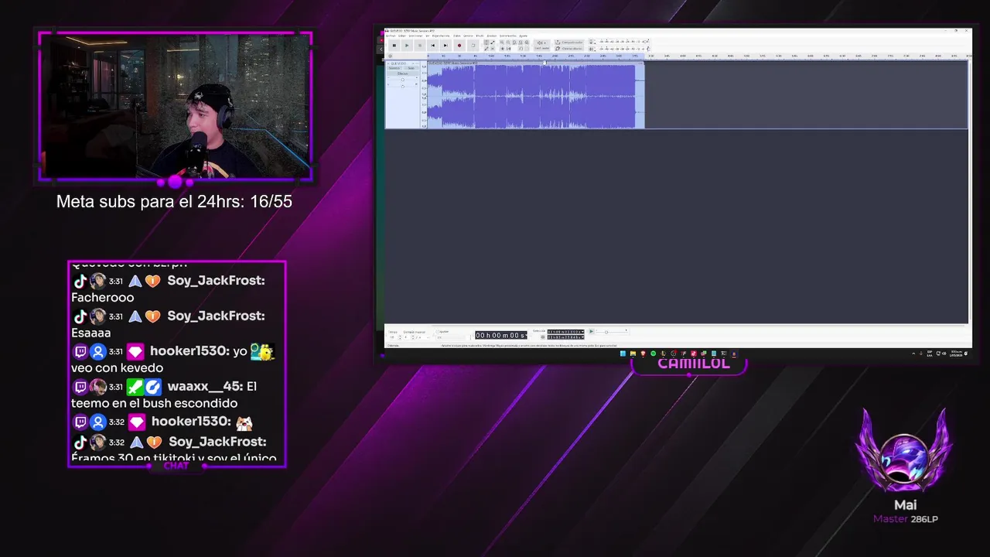Click the timeline options gear icon
Image resolution: width=990 pixels, height=557 pixels.
[390, 56]
